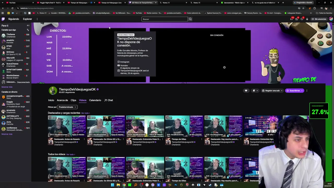
Task: Go to Siguiendo page
Action: click(14, 19)
